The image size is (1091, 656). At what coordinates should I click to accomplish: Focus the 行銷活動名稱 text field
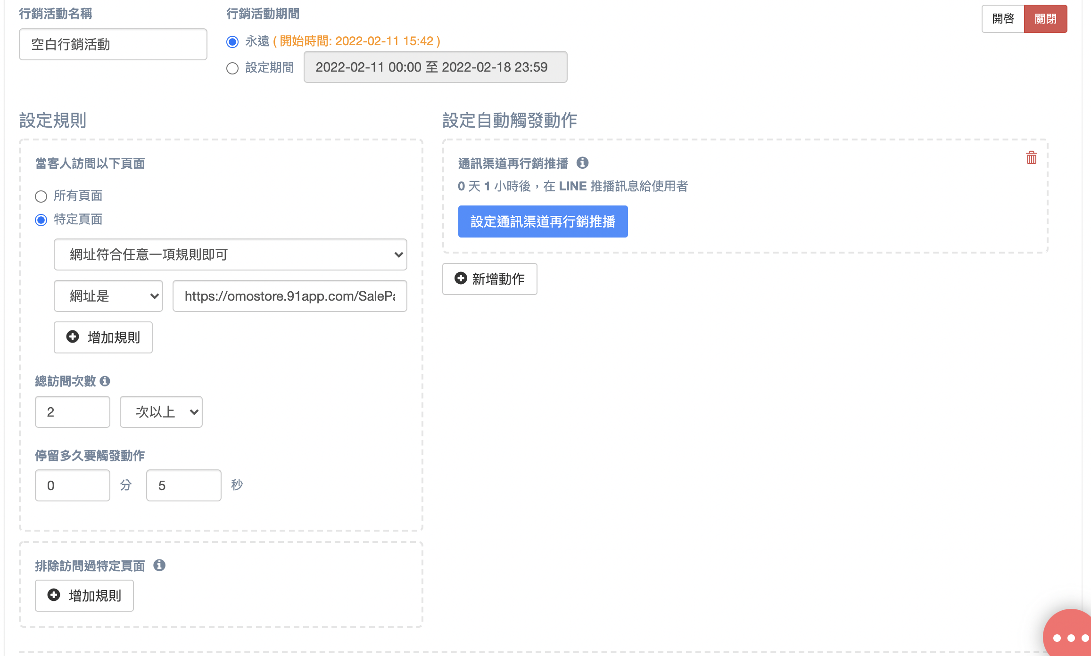113,44
